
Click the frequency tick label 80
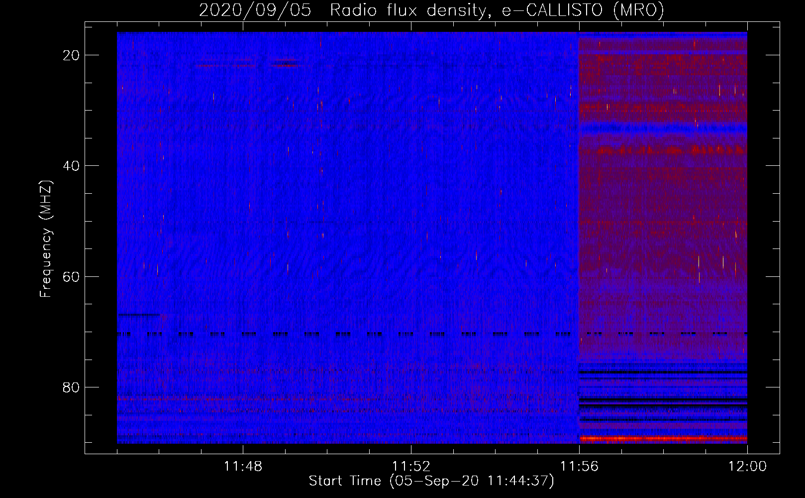click(71, 387)
